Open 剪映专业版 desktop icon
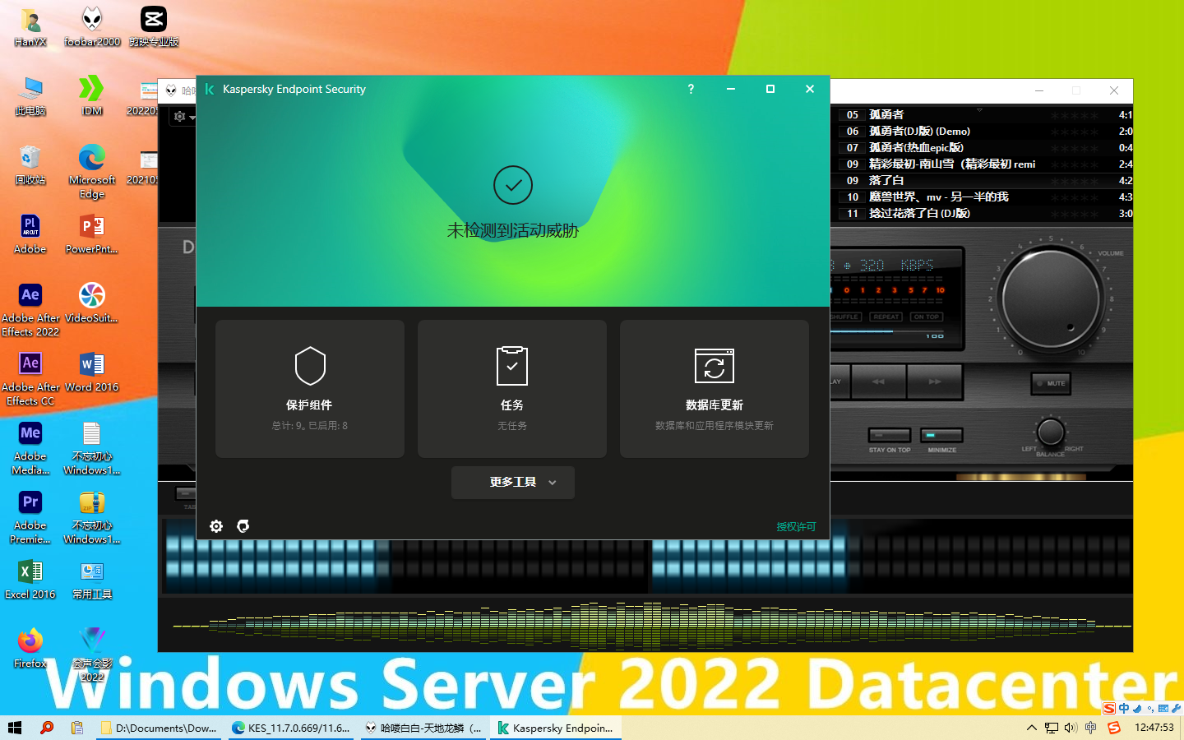This screenshot has width=1184, height=740. click(154, 25)
